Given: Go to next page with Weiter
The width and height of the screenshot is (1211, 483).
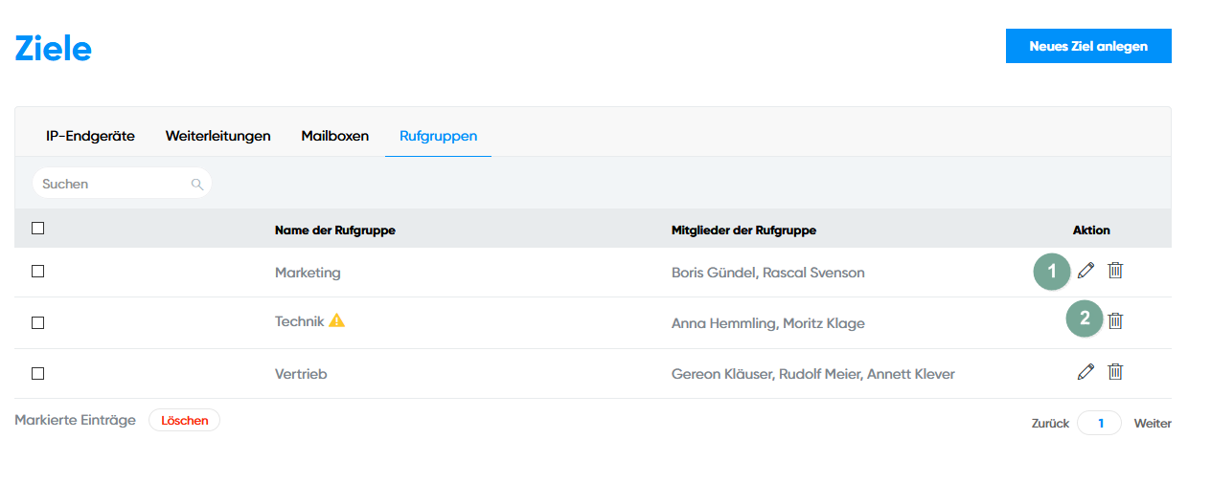Looking at the screenshot, I should pos(1152,423).
